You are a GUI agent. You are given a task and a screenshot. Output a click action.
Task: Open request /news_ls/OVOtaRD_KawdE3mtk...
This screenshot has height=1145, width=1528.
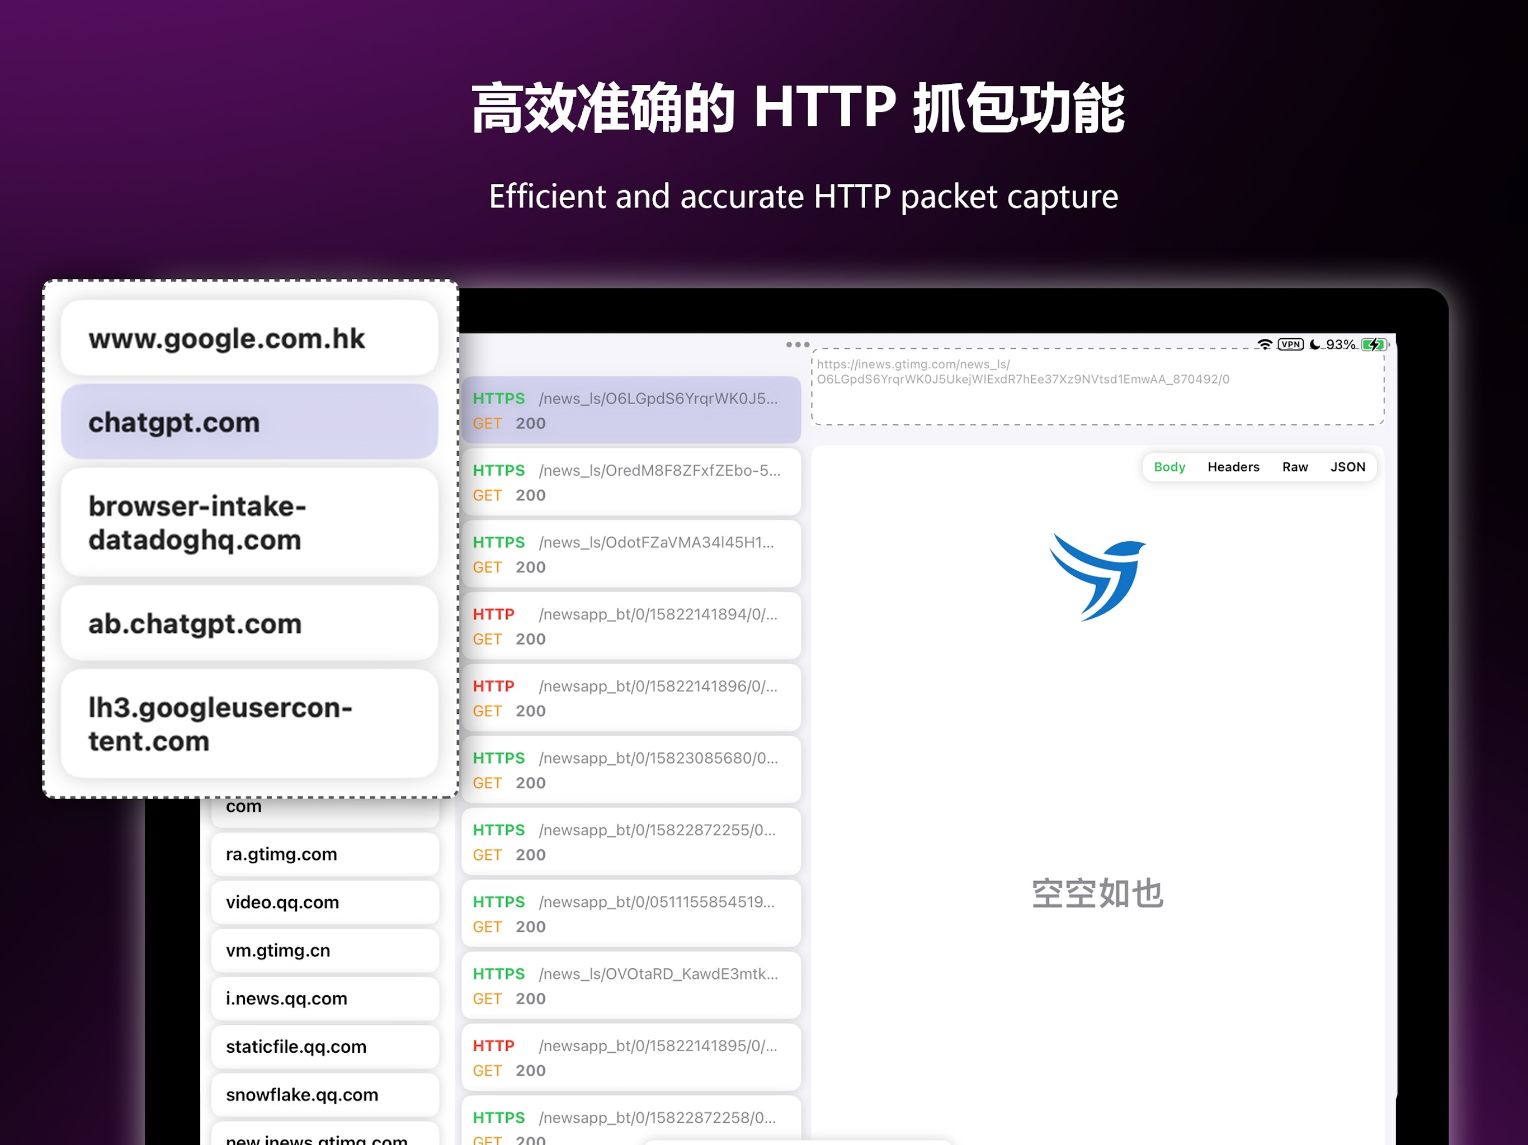[x=631, y=986]
